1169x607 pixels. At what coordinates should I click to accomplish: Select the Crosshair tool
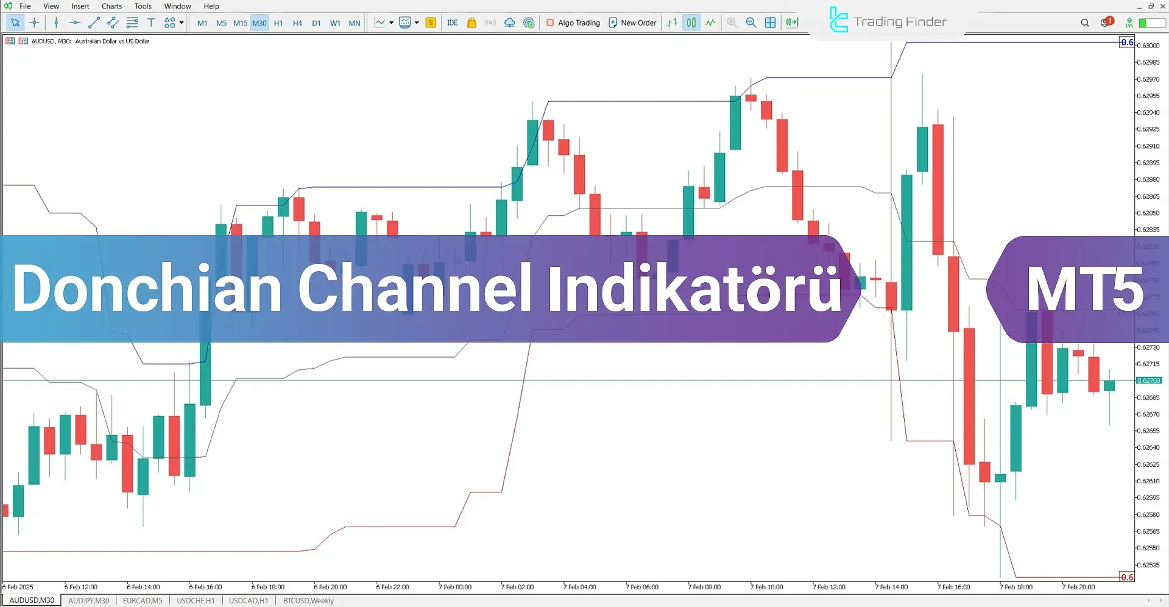point(34,23)
